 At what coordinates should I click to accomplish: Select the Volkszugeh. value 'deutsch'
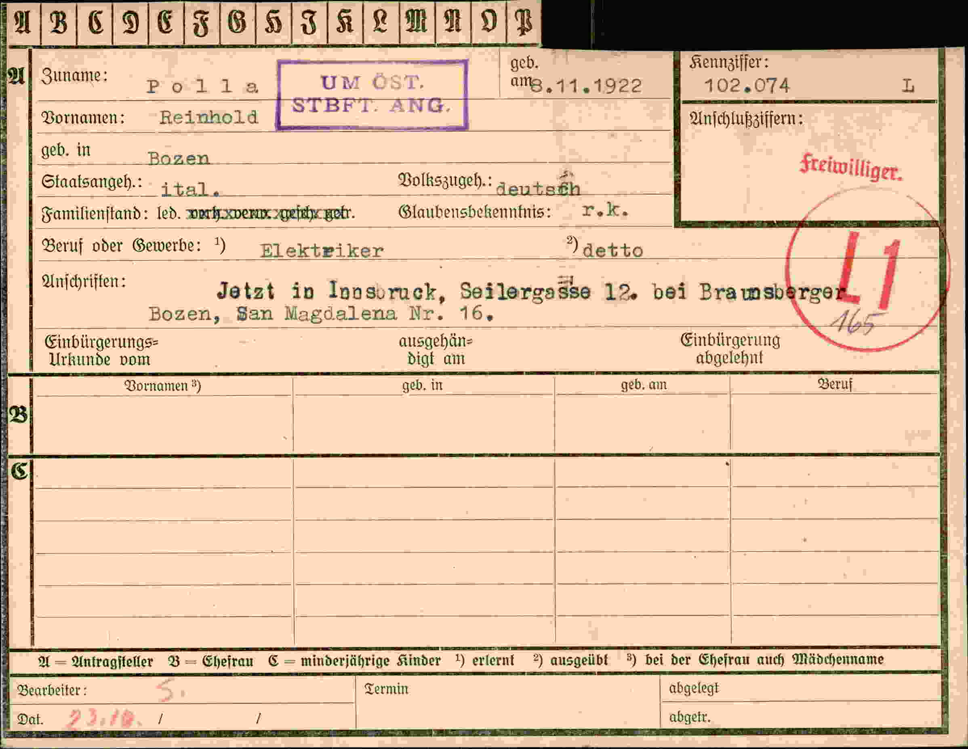click(538, 189)
